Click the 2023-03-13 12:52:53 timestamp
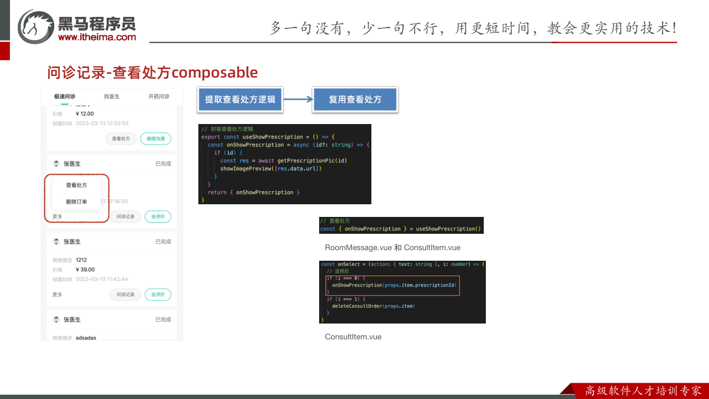Image resolution: width=709 pixels, height=399 pixels. [102, 123]
